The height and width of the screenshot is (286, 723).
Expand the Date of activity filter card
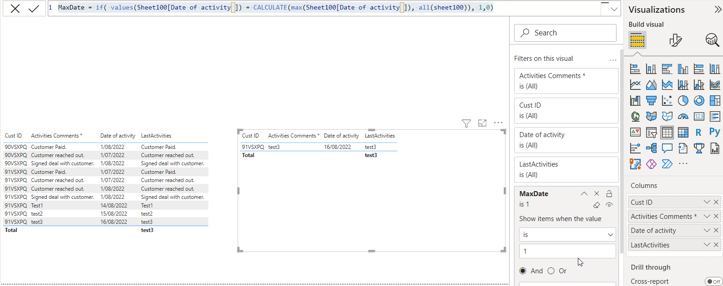[566, 140]
